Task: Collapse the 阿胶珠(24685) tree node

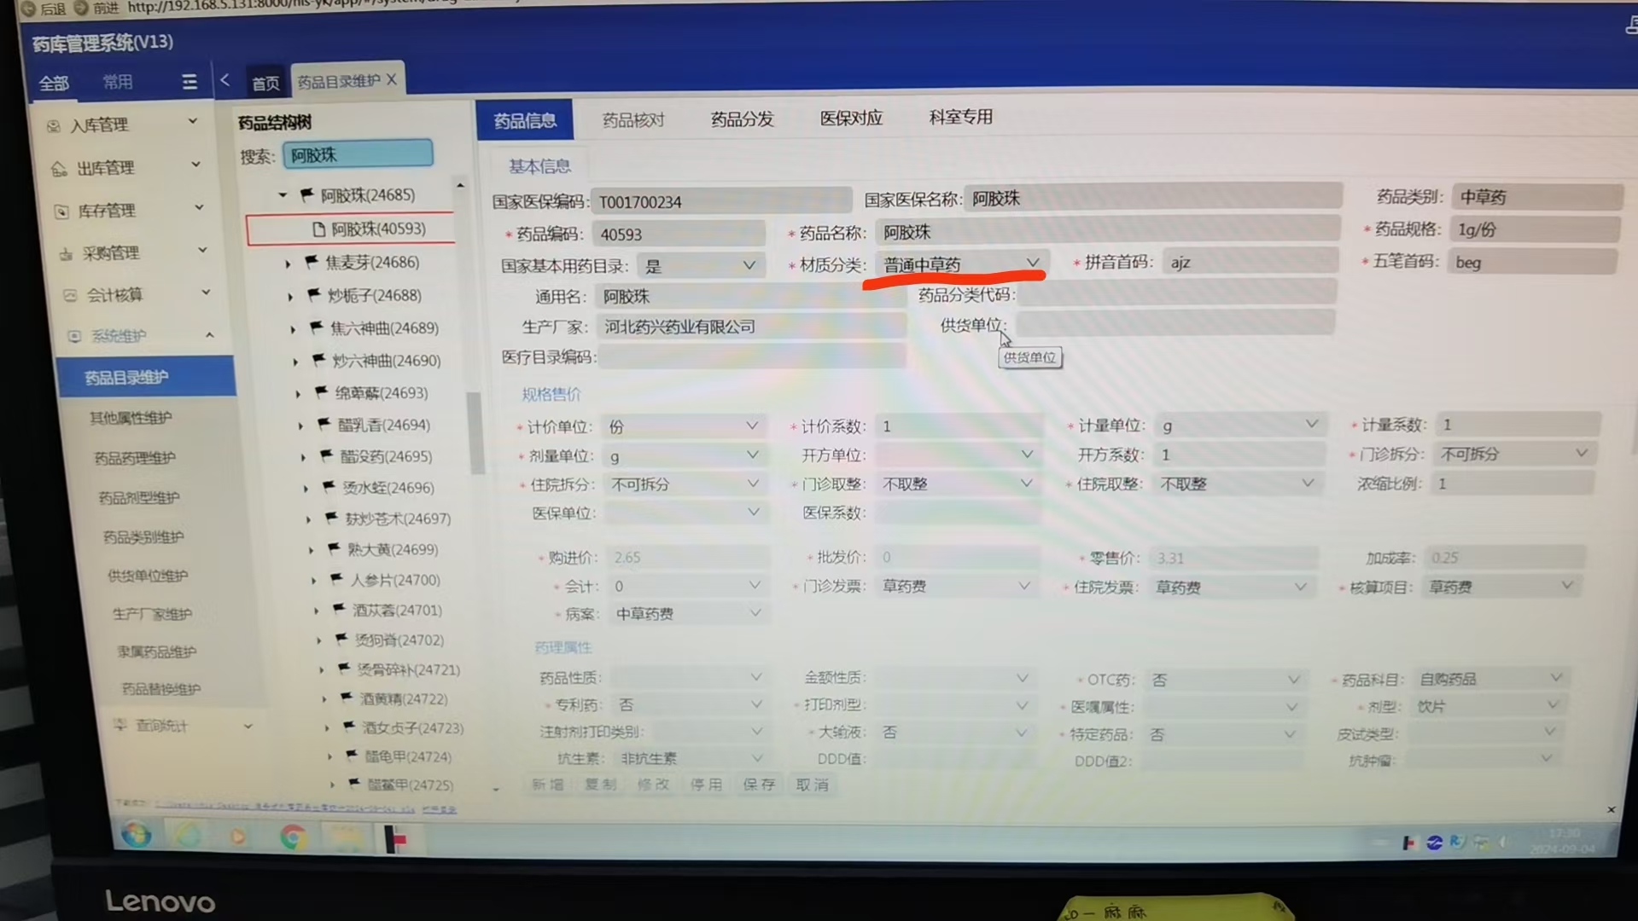Action: click(x=283, y=195)
